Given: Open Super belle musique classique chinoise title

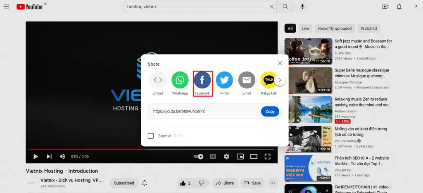Looking at the screenshot, I should [x=362, y=73].
